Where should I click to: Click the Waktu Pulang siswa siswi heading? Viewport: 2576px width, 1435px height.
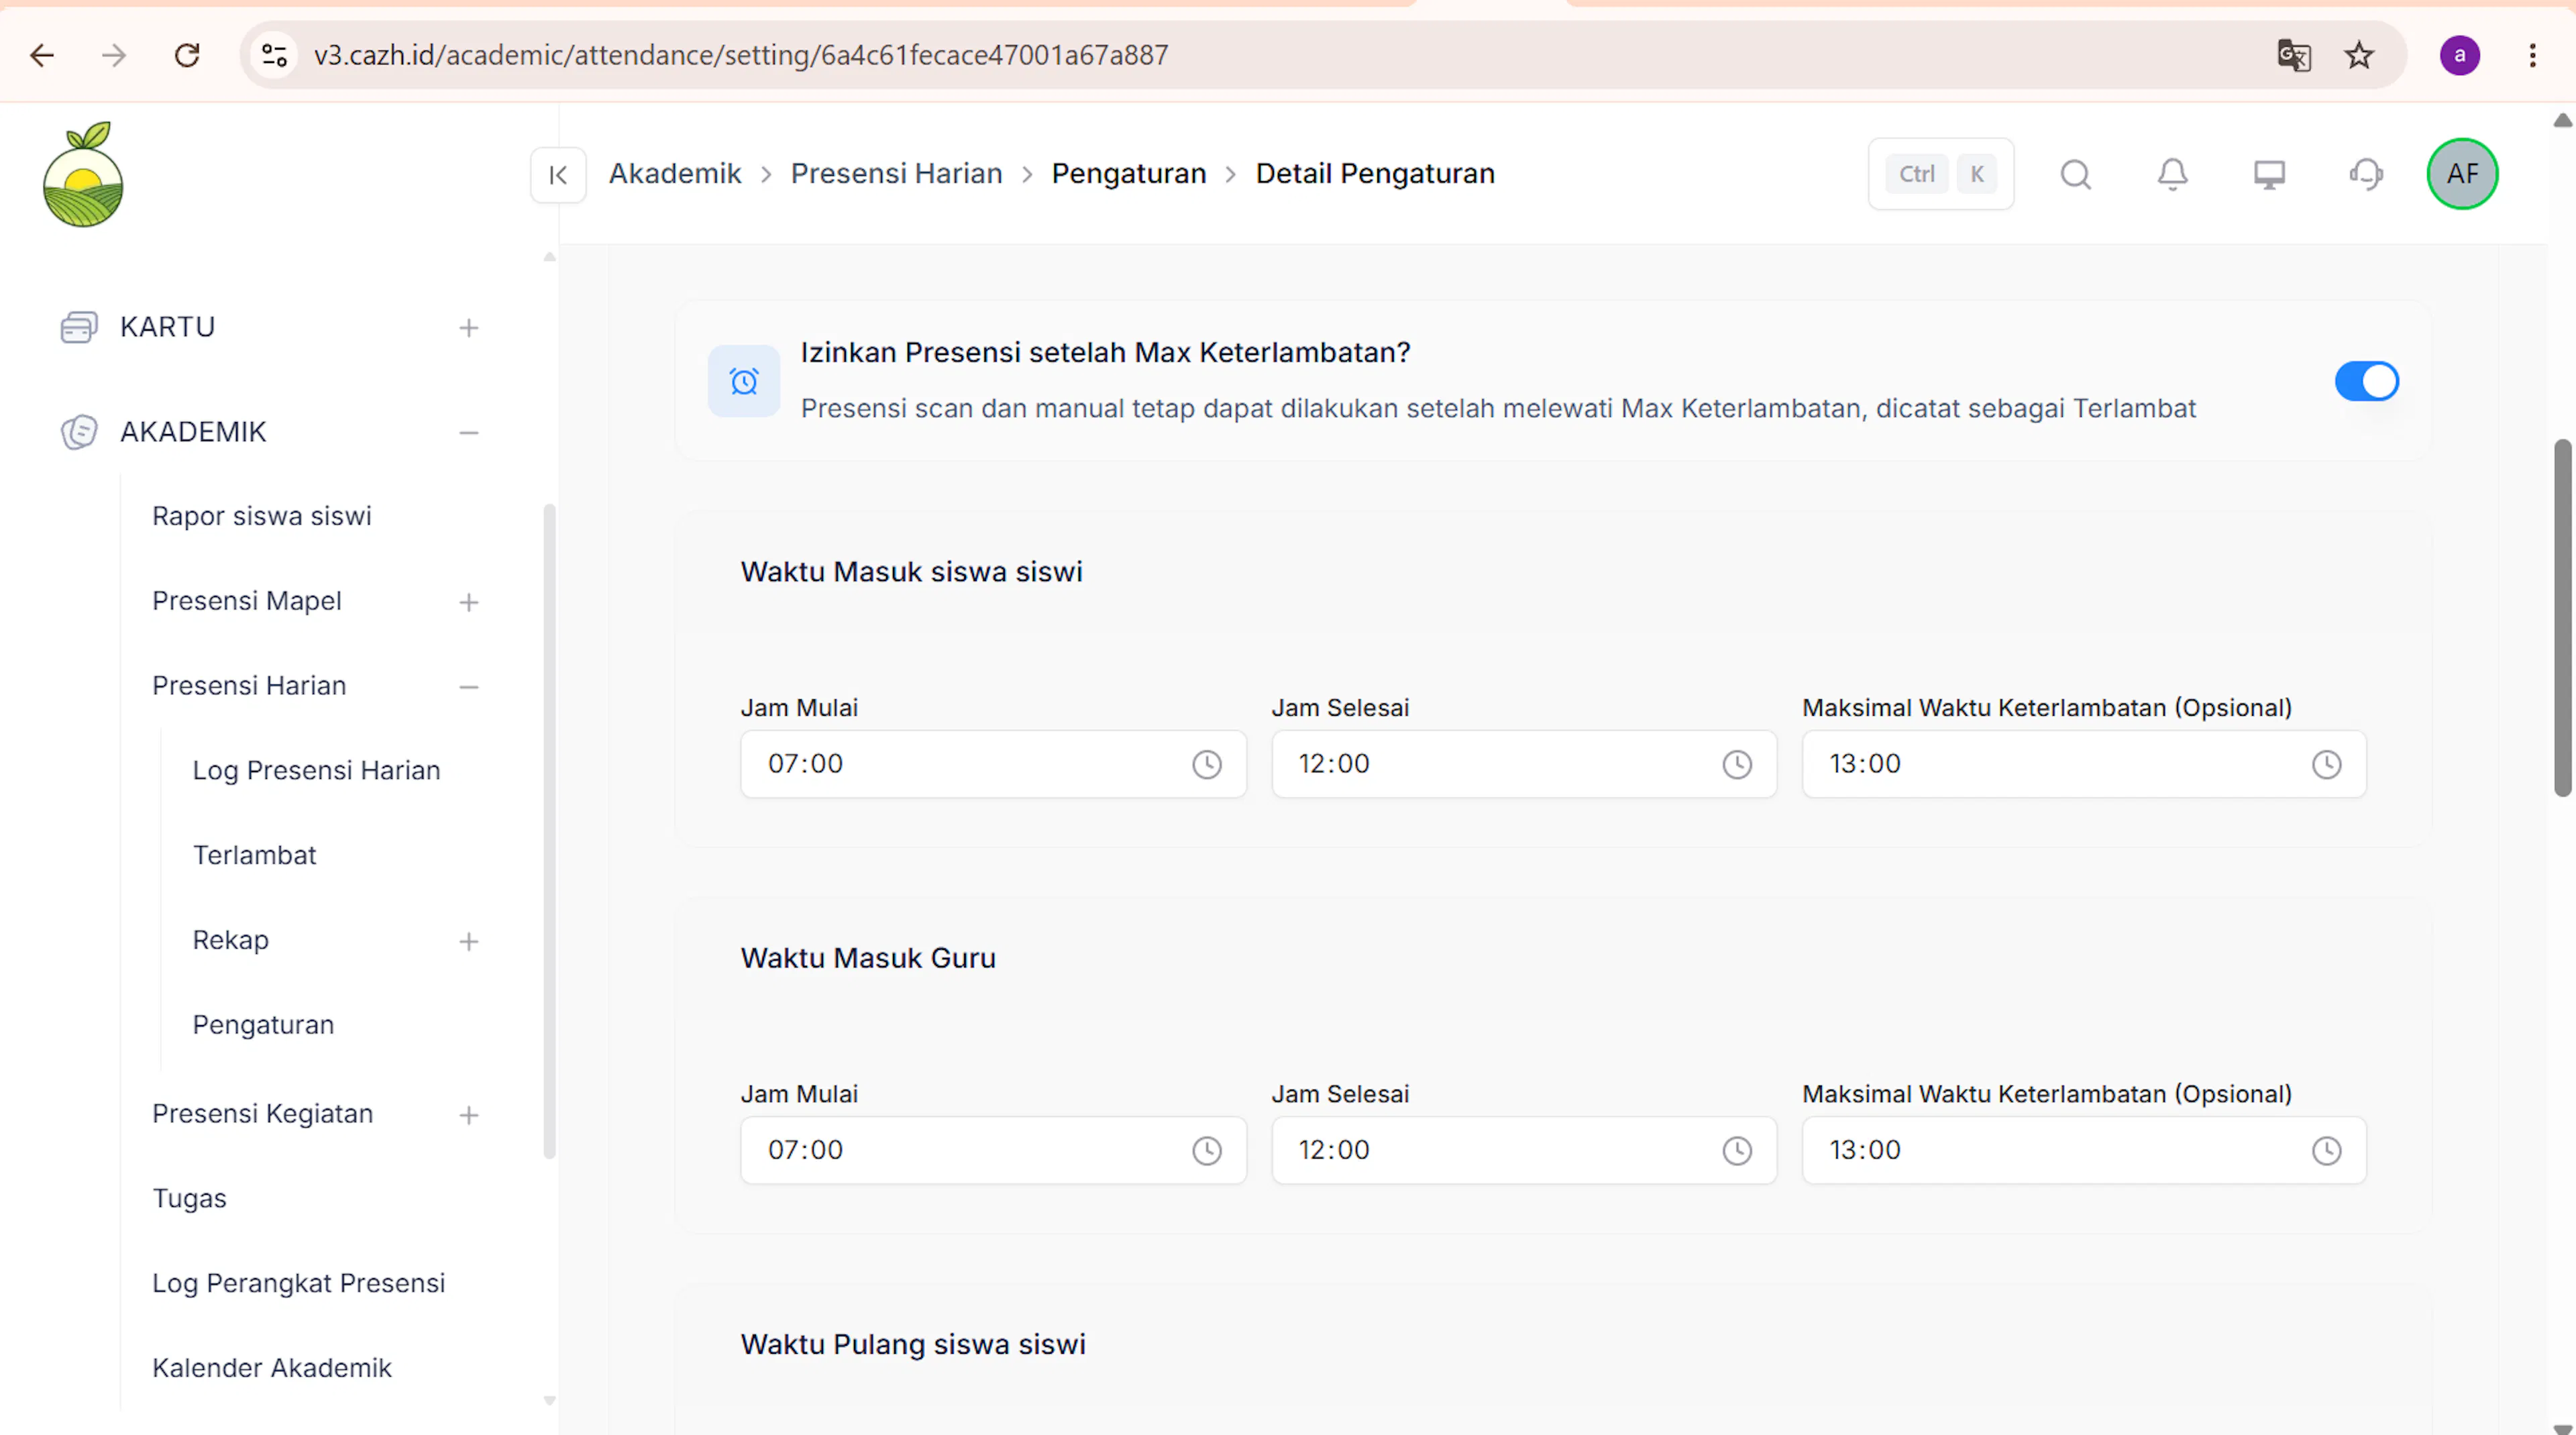click(913, 1344)
